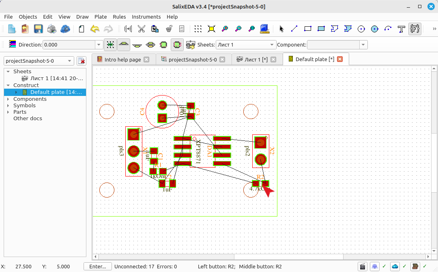Select the line drawing tool
Screen dimensions: 438x272
(x=294, y=29)
